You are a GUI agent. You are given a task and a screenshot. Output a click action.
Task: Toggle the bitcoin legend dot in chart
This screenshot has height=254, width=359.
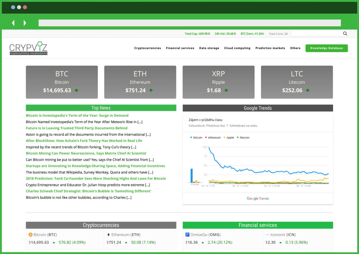191,138
